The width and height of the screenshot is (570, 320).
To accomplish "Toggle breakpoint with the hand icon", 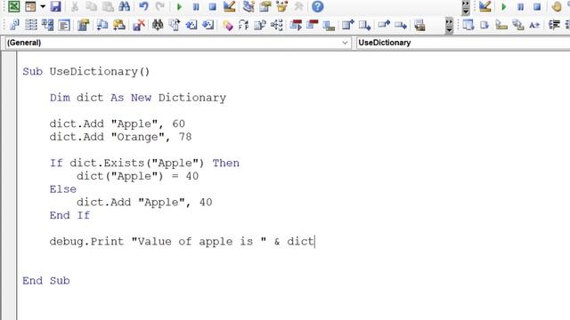I will point(557,6).
